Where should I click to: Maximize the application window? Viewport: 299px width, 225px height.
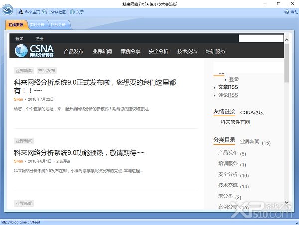point(279,4)
